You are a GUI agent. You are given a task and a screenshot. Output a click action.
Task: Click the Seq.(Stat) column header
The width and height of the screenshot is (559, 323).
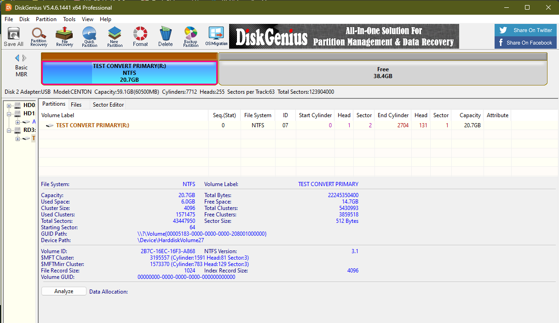tap(224, 115)
